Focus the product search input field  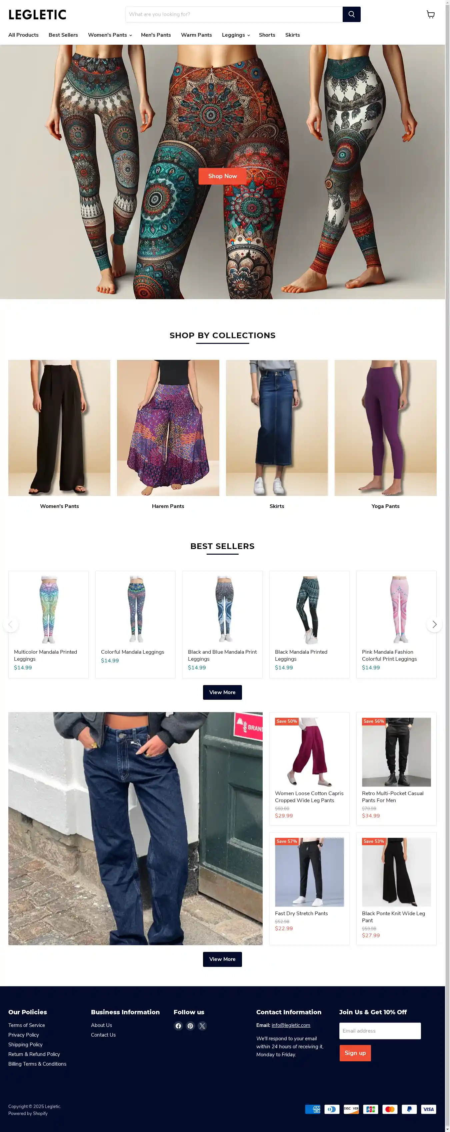[x=234, y=14]
